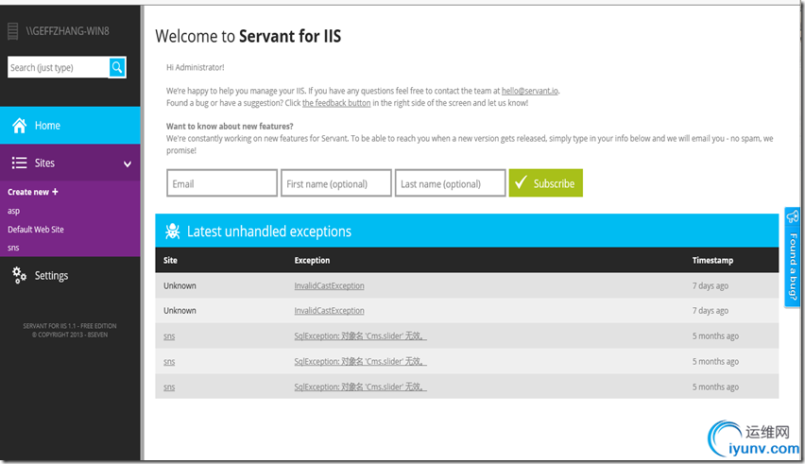Open the Sites menu label
This screenshot has height=464, width=805.
coord(44,163)
